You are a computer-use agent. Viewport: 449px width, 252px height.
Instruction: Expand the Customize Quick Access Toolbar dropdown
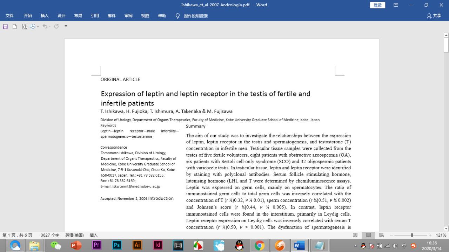(x=66, y=27)
